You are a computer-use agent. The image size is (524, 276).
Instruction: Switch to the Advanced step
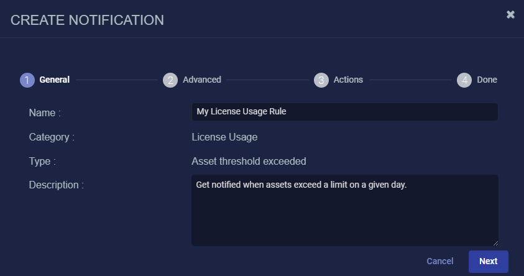point(202,80)
